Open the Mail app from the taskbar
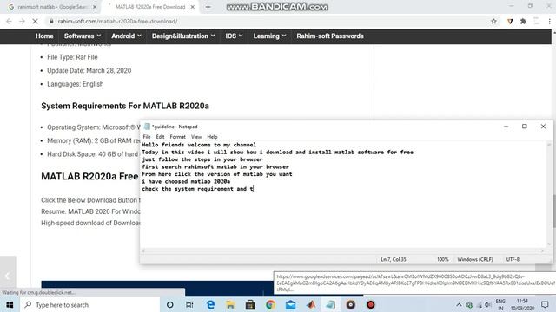 coord(291,305)
